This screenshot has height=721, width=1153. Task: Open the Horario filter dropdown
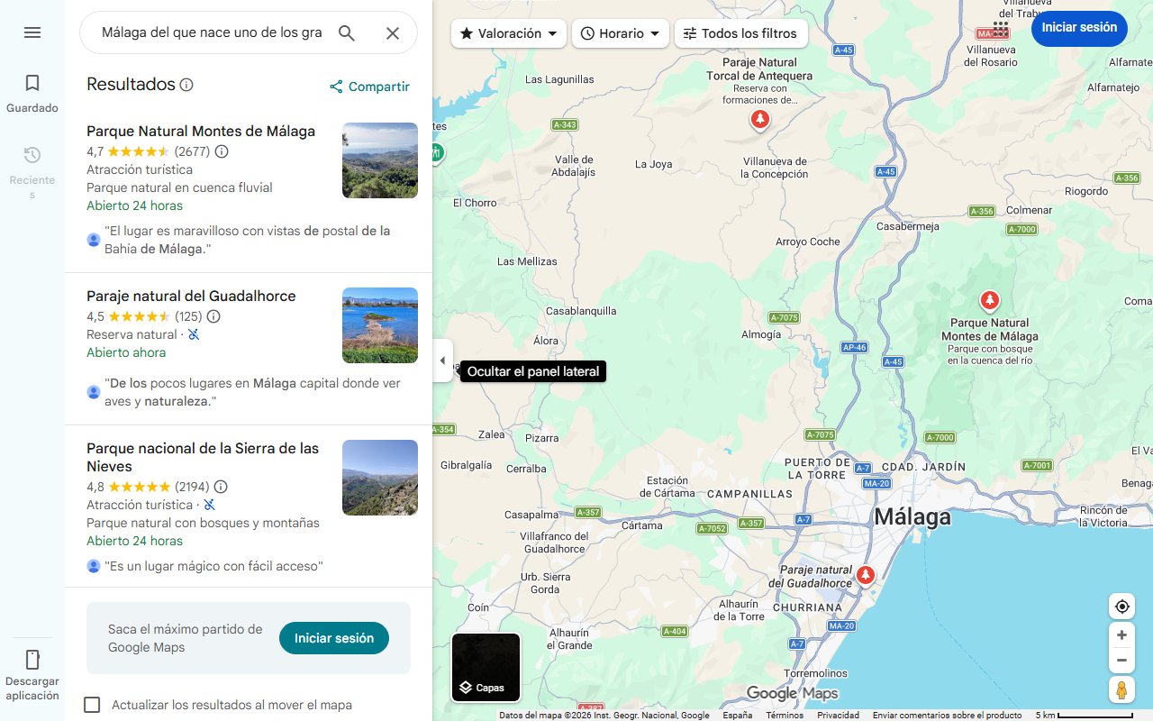point(621,33)
